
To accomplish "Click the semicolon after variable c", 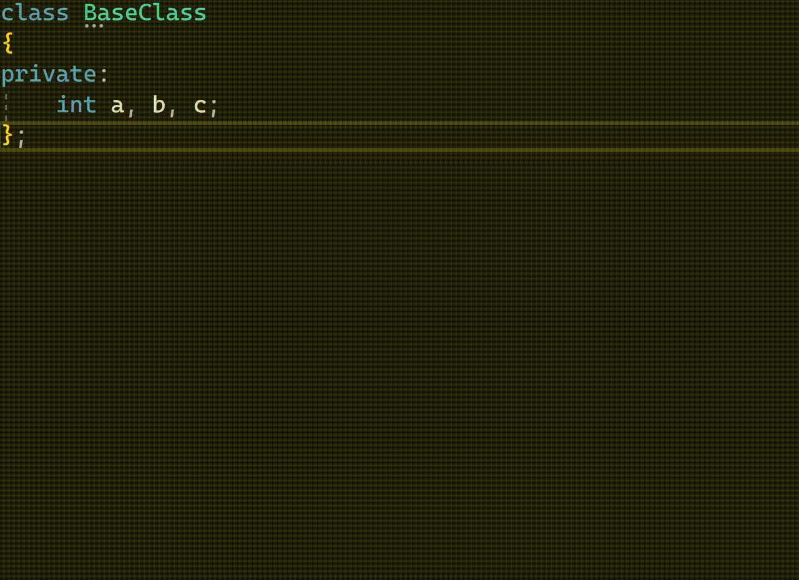I will (x=214, y=107).
